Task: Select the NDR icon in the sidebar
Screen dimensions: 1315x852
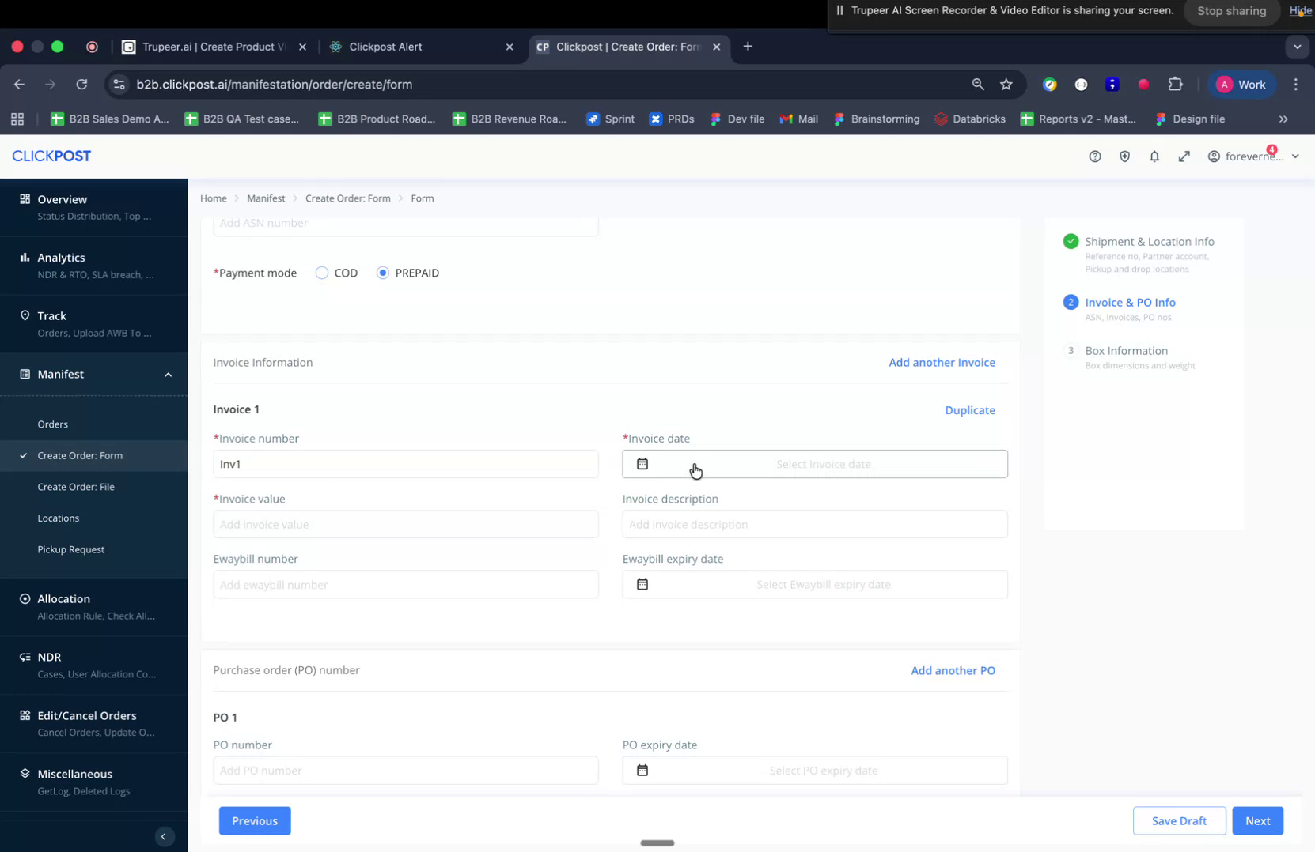Action: [23, 657]
